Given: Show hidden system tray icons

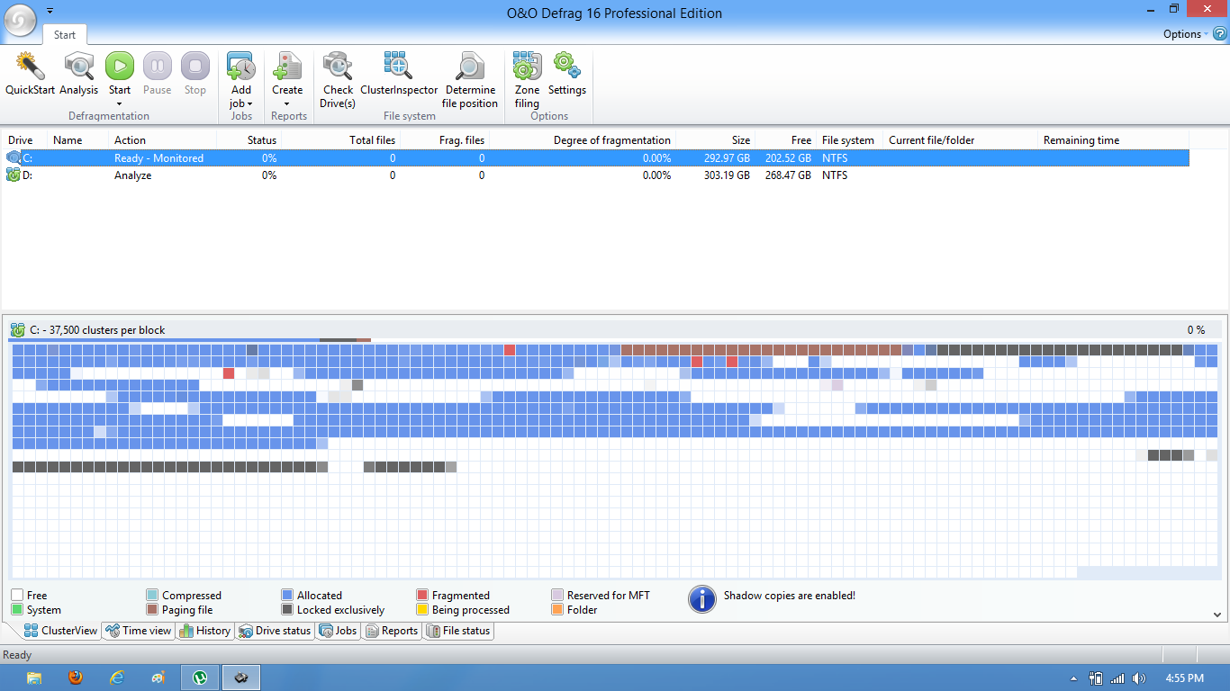Looking at the screenshot, I should click(x=1073, y=678).
